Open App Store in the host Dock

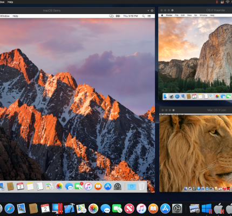point(165,208)
